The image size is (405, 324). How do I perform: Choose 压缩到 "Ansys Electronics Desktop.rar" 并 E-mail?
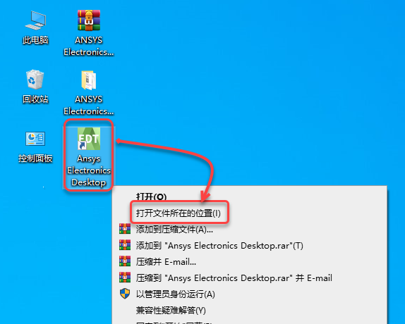click(x=234, y=278)
